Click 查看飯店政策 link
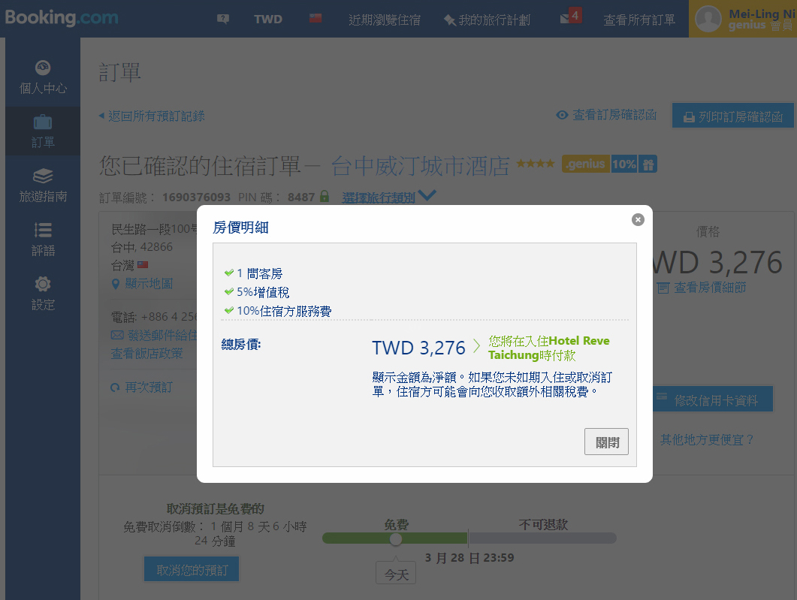 click(147, 354)
